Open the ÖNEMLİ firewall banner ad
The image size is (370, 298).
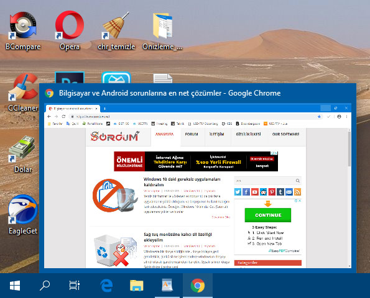point(196,161)
